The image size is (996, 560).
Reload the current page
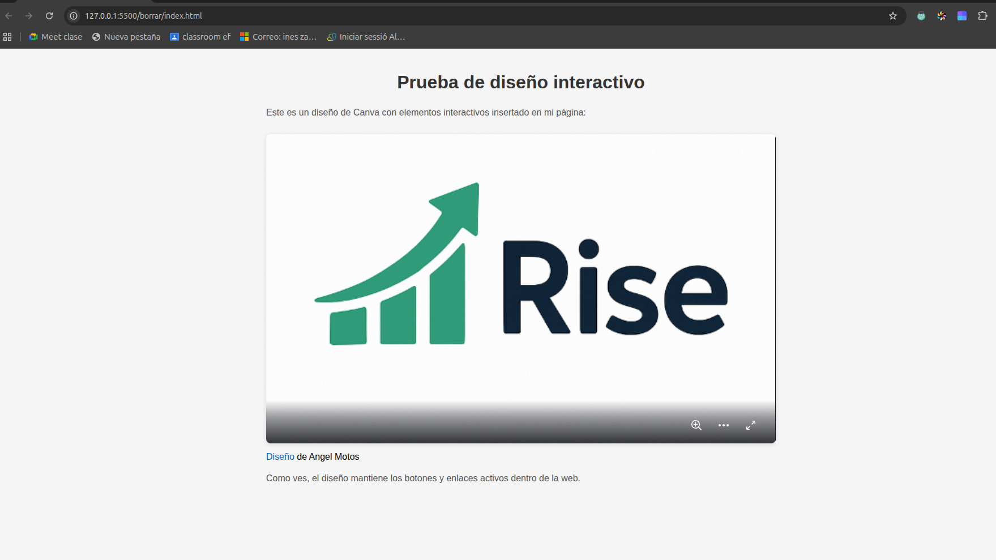[49, 16]
